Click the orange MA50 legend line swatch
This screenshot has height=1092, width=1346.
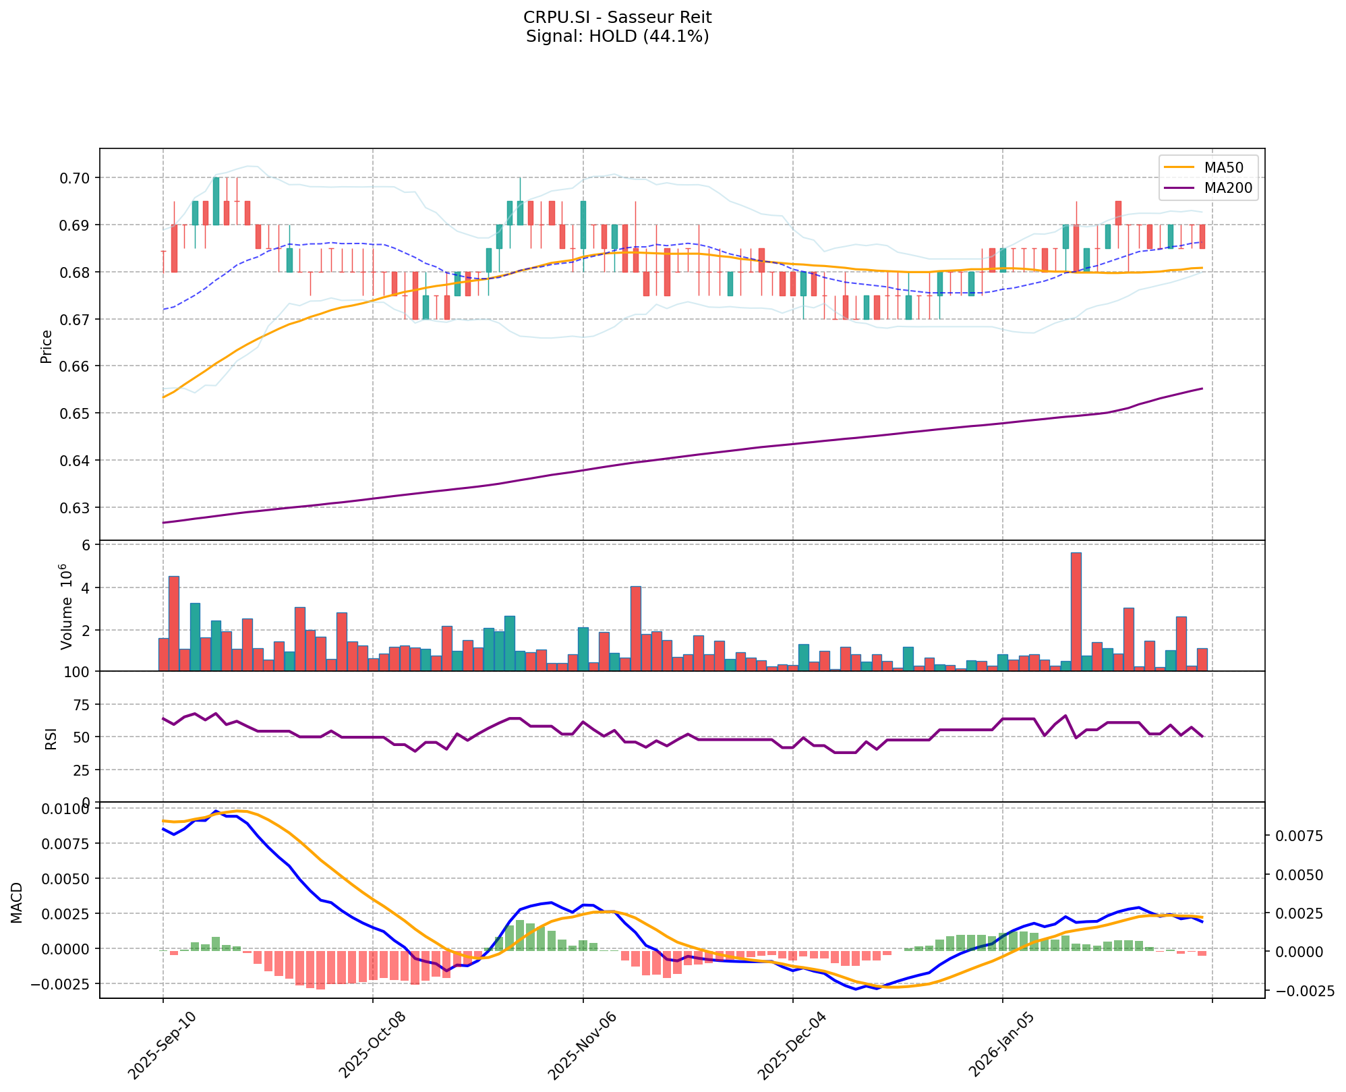(x=1179, y=167)
